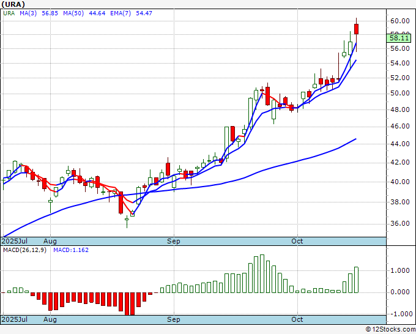
Task: Click the Oct label on MACD axis
Action: [x=297, y=319]
